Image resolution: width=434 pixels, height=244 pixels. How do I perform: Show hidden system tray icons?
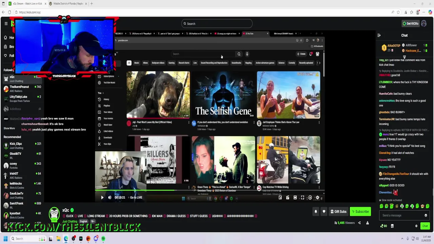pos(402,239)
